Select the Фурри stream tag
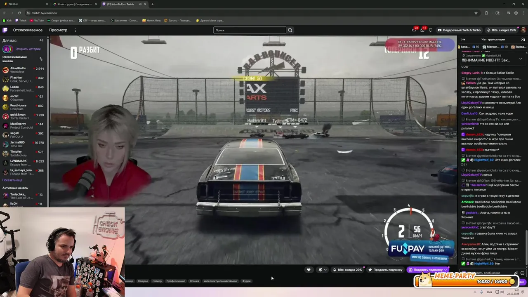Viewport: 528px width, 297px height. 246,281
